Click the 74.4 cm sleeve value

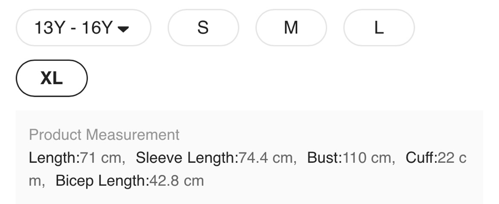point(266,158)
